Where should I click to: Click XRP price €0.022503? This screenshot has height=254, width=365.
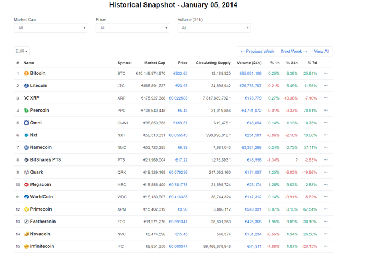[178, 98]
